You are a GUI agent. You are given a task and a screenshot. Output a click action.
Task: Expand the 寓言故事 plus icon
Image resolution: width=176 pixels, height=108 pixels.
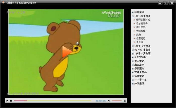coord(133,65)
